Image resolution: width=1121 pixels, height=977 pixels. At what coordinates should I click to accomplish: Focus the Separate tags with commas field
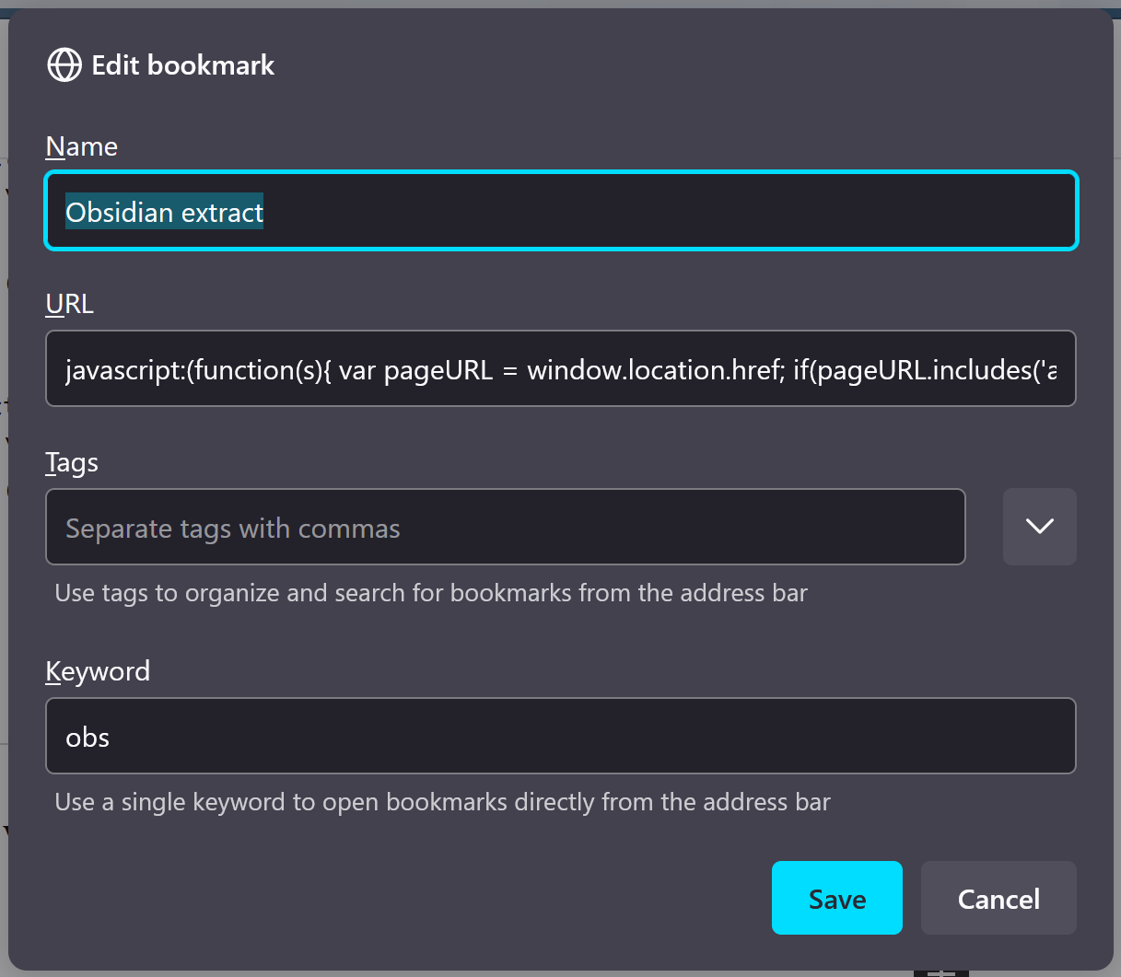pos(505,528)
